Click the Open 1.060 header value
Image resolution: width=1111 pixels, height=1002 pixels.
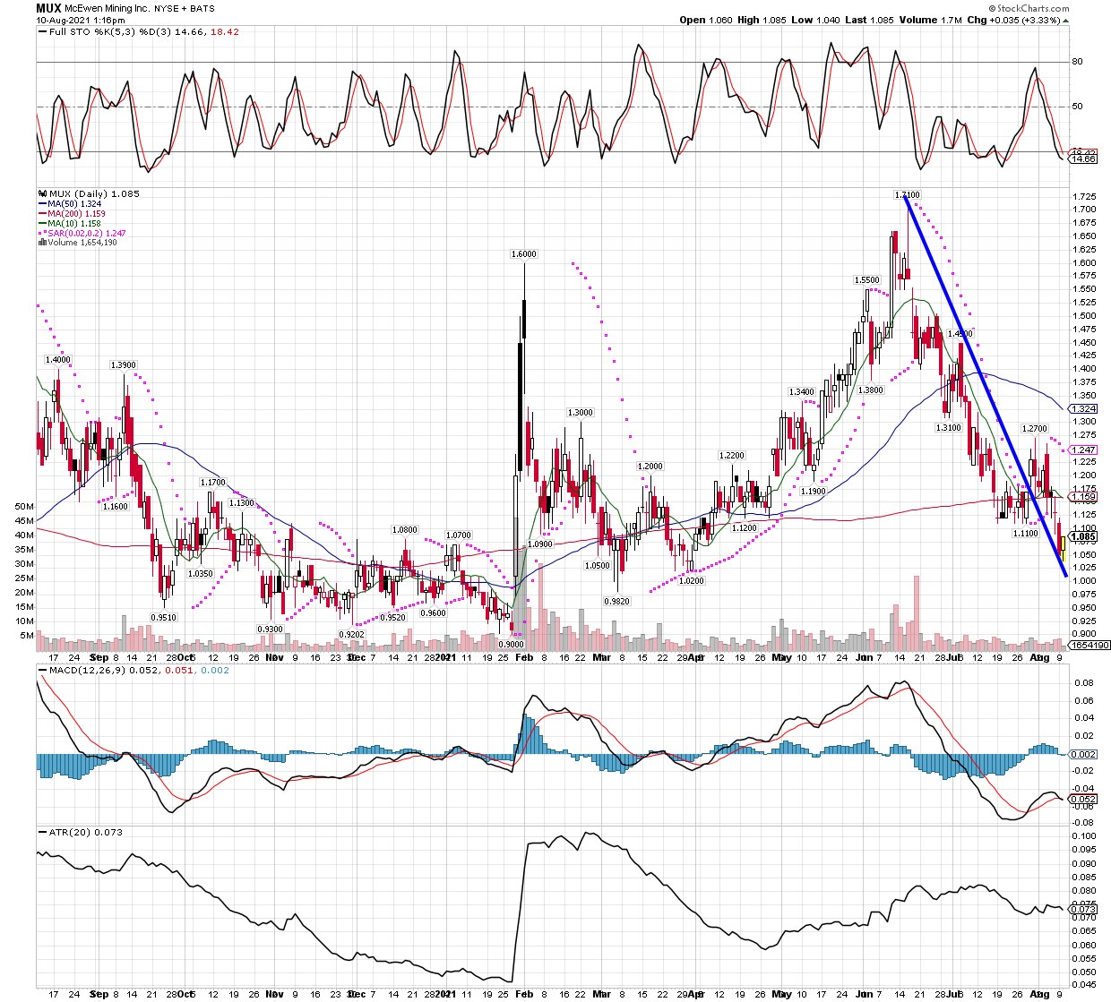(x=705, y=20)
